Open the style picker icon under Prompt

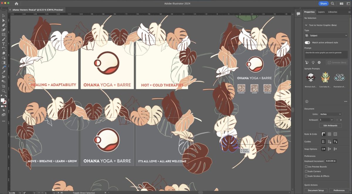pyautogui.click(x=307, y=62)
